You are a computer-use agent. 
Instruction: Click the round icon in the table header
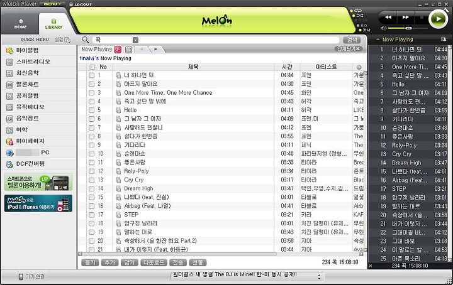(359, 67)
